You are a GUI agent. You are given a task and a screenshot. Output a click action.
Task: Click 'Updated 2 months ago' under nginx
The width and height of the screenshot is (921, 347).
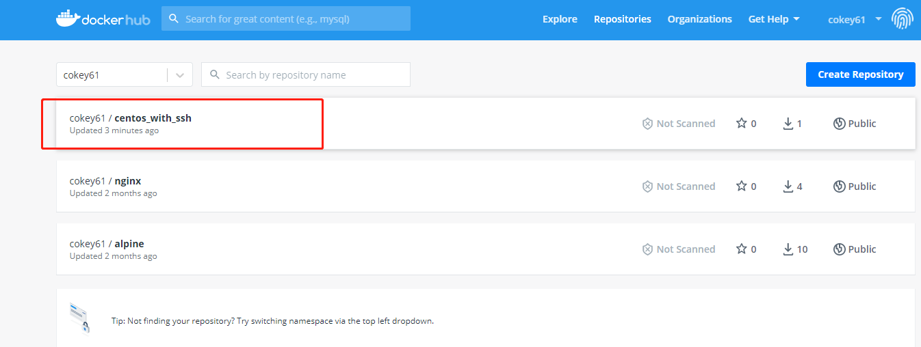[114, 193]
